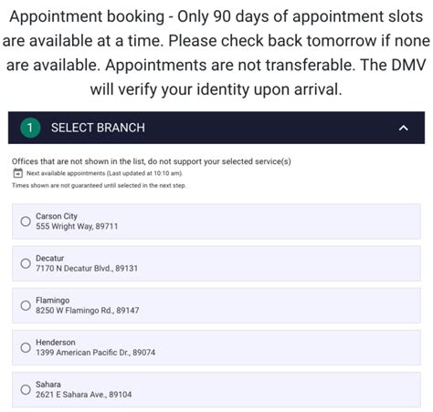Click the 1399 American Pacific Dr address
Image resolution: width=433 pixels, height=412 pixels.
[x=96, y=353]
